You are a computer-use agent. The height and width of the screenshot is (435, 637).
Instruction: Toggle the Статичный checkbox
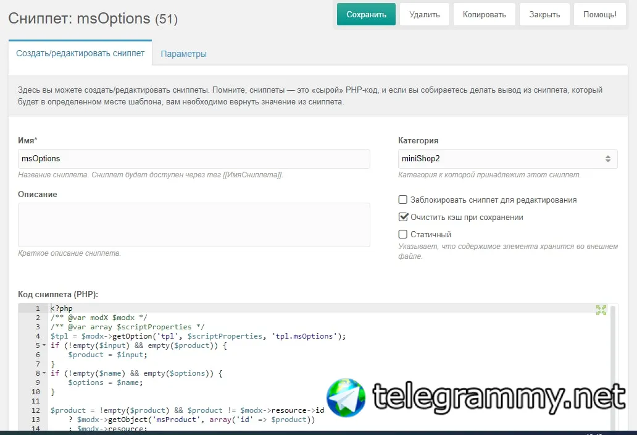click(402, 234)
